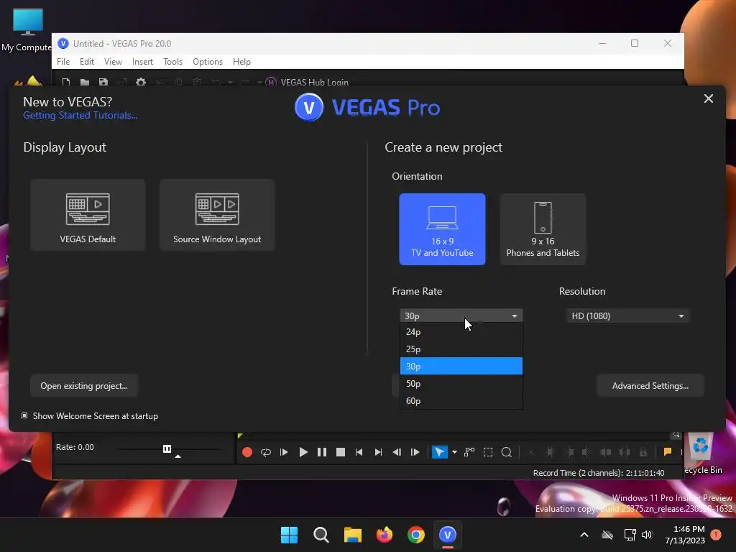Click the Open folder toolbar icon
Viewport: 736px width, 552px height.
85,82
